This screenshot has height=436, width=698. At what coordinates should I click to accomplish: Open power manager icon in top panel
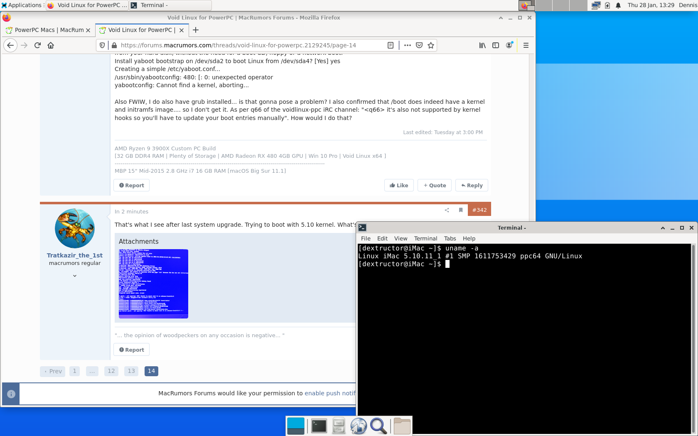point(607,5)
